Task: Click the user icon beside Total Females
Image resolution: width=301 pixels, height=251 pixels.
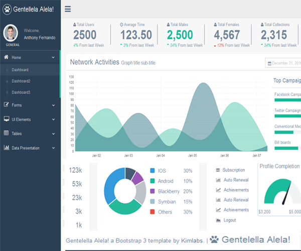Action: [215, 25]
